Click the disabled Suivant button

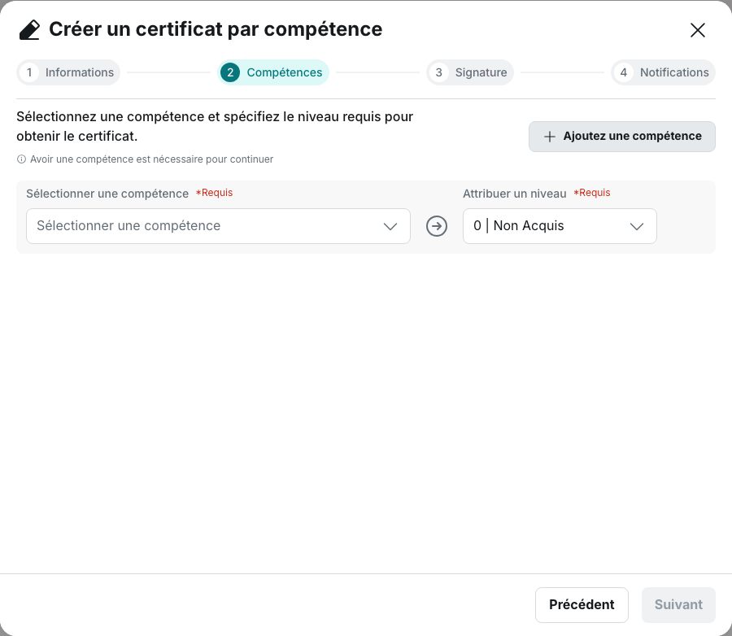[x=678, y=605]
